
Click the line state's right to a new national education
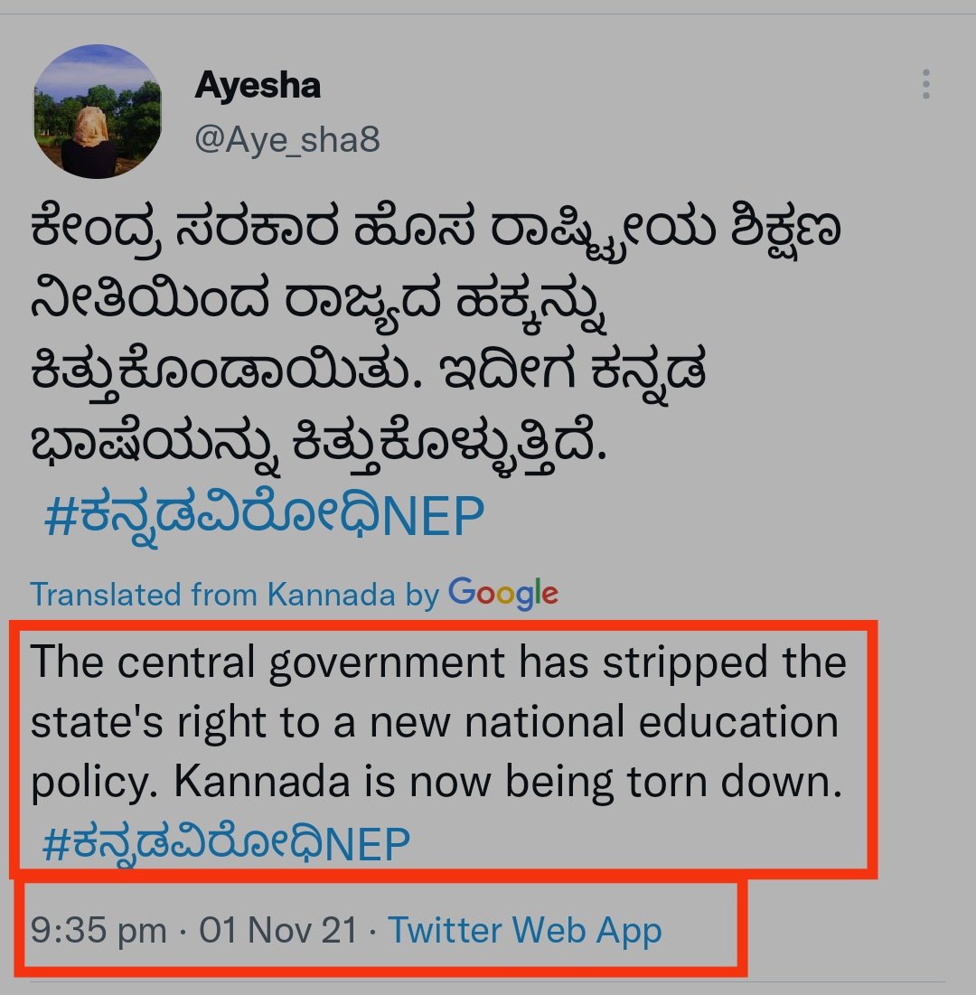(x=435, y=723)
